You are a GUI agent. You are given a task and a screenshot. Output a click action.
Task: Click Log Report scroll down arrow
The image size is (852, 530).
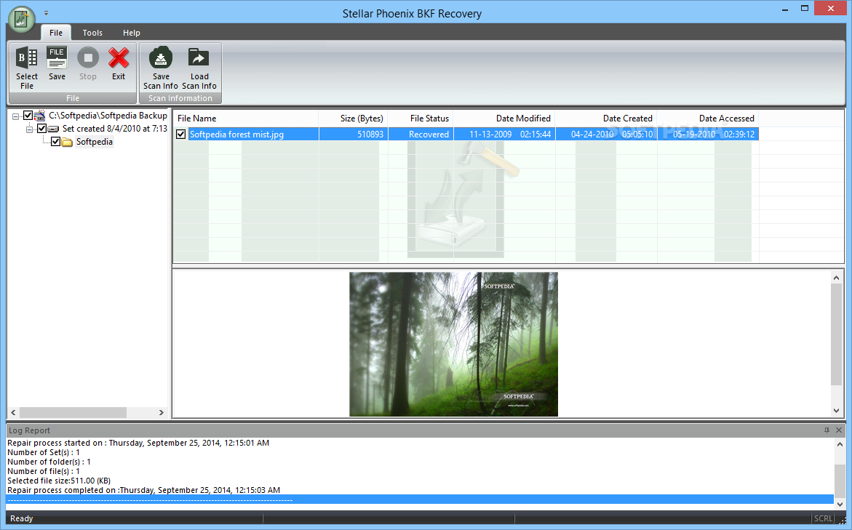coord(840,505)
